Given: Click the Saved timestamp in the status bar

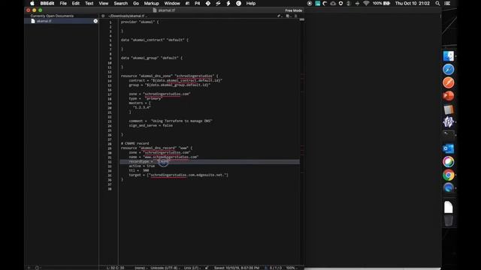Looking at the screenshot, I should click(237, 268).
